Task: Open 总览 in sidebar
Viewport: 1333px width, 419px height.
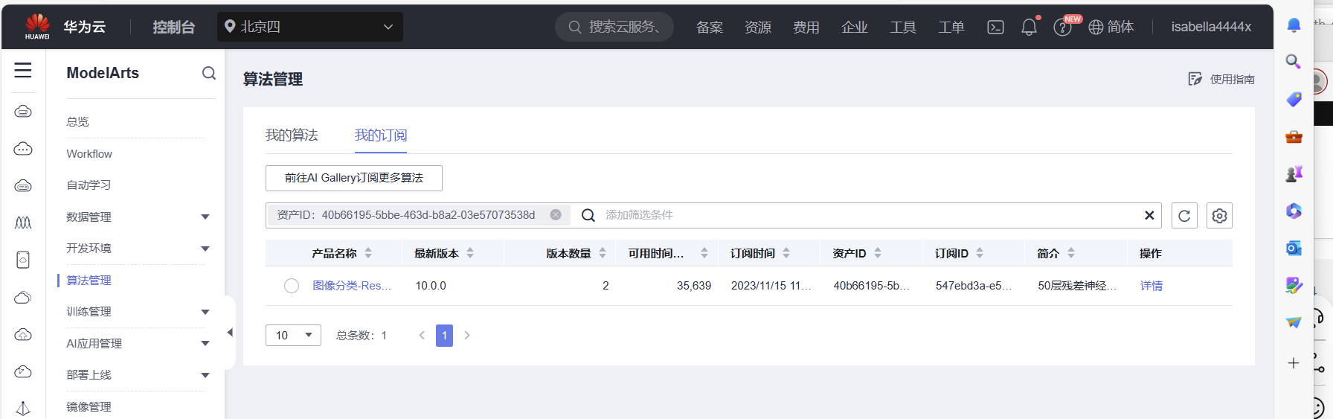Action: tap(77, 122)
